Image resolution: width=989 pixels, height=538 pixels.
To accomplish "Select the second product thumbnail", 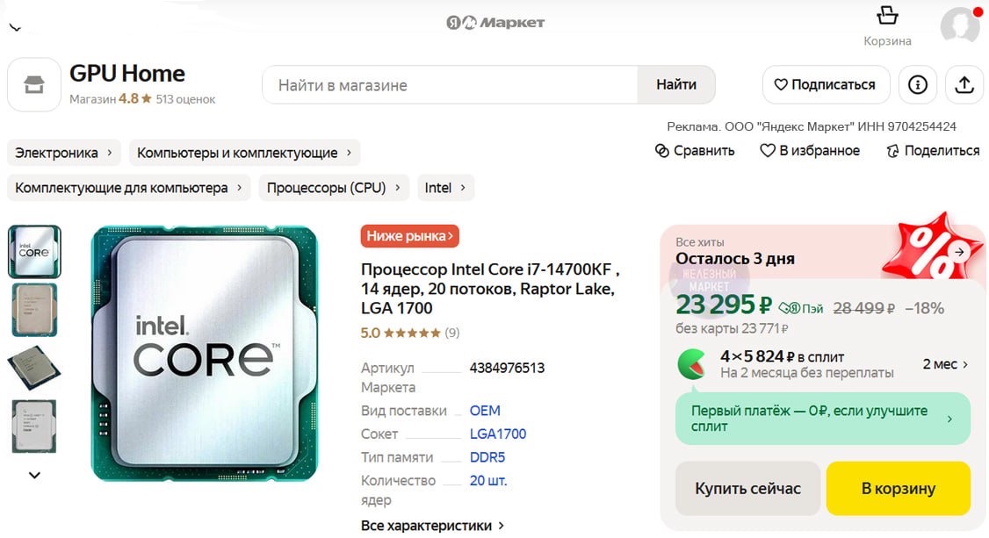I will click(x=34, y=309).
